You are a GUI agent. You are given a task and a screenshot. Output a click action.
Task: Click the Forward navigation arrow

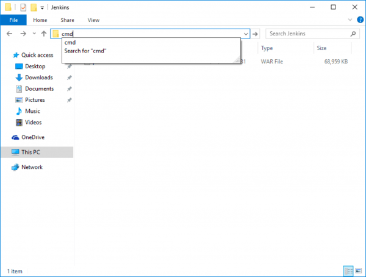[x=23, y=34]
